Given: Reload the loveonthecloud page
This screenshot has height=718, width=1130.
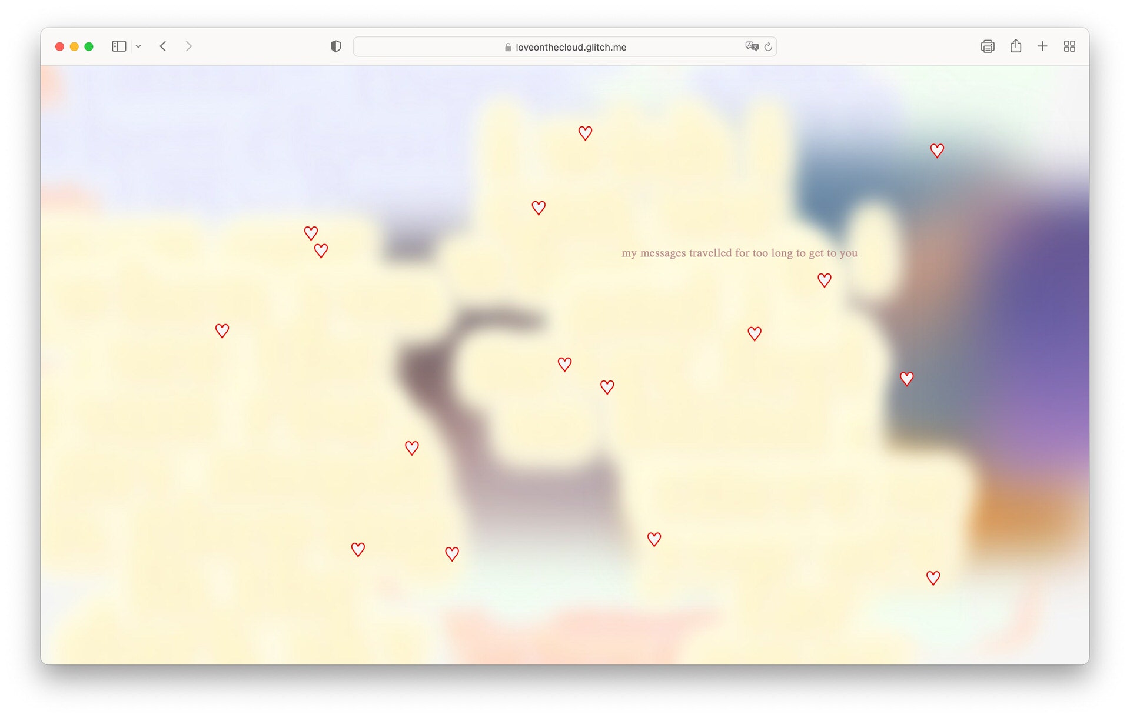Looking at the screenshot, I should [768, 46].
